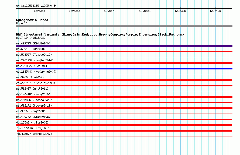240x155 pixels.
Task: Select the red loss bar of esv1765110
Action: point(124,131)
